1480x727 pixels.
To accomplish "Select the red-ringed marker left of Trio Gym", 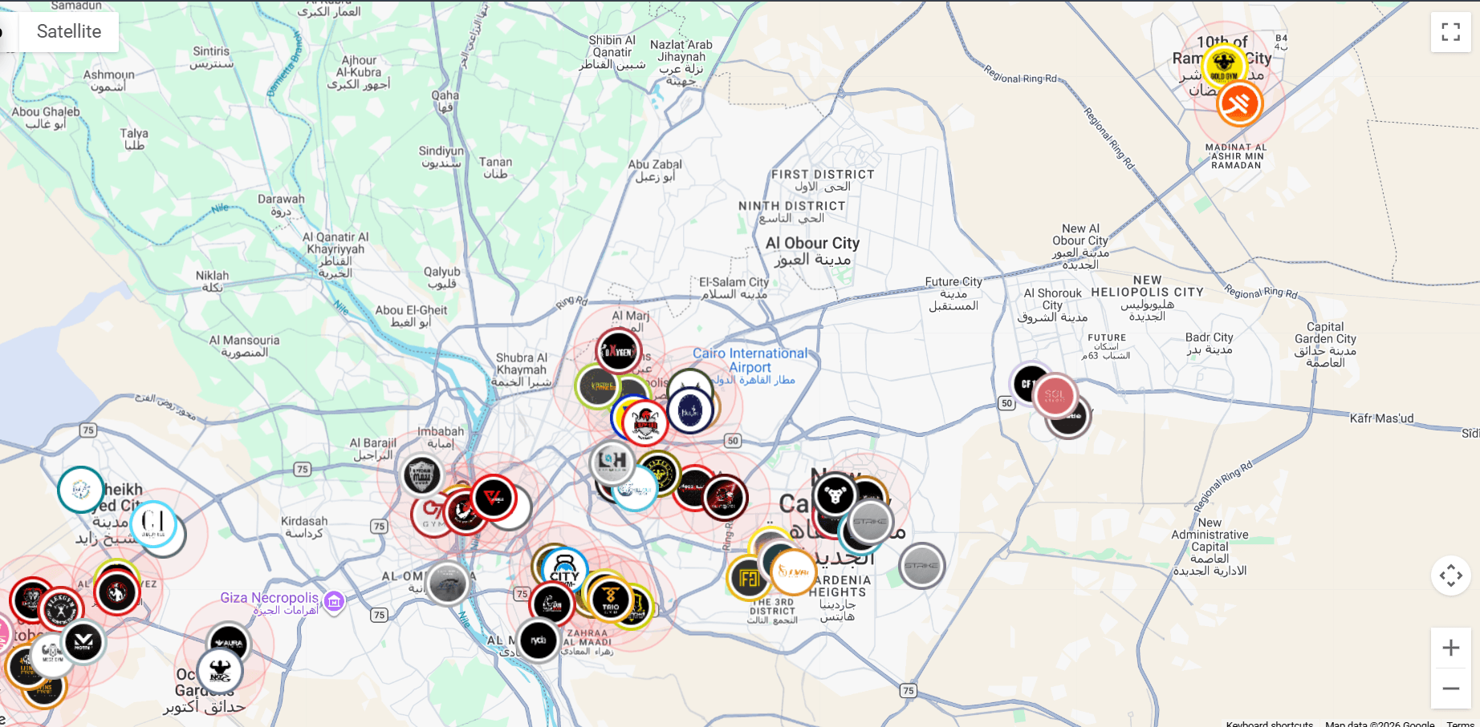I will click(x=552, y=604).
